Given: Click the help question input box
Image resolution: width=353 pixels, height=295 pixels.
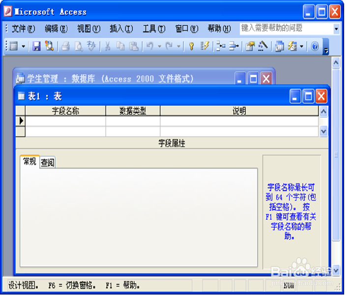Looking at the screenshot, I should tap(287, 29).
